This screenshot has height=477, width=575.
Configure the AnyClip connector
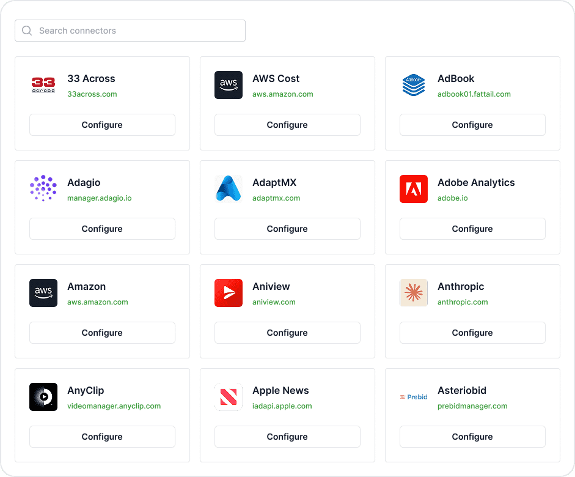102,437
